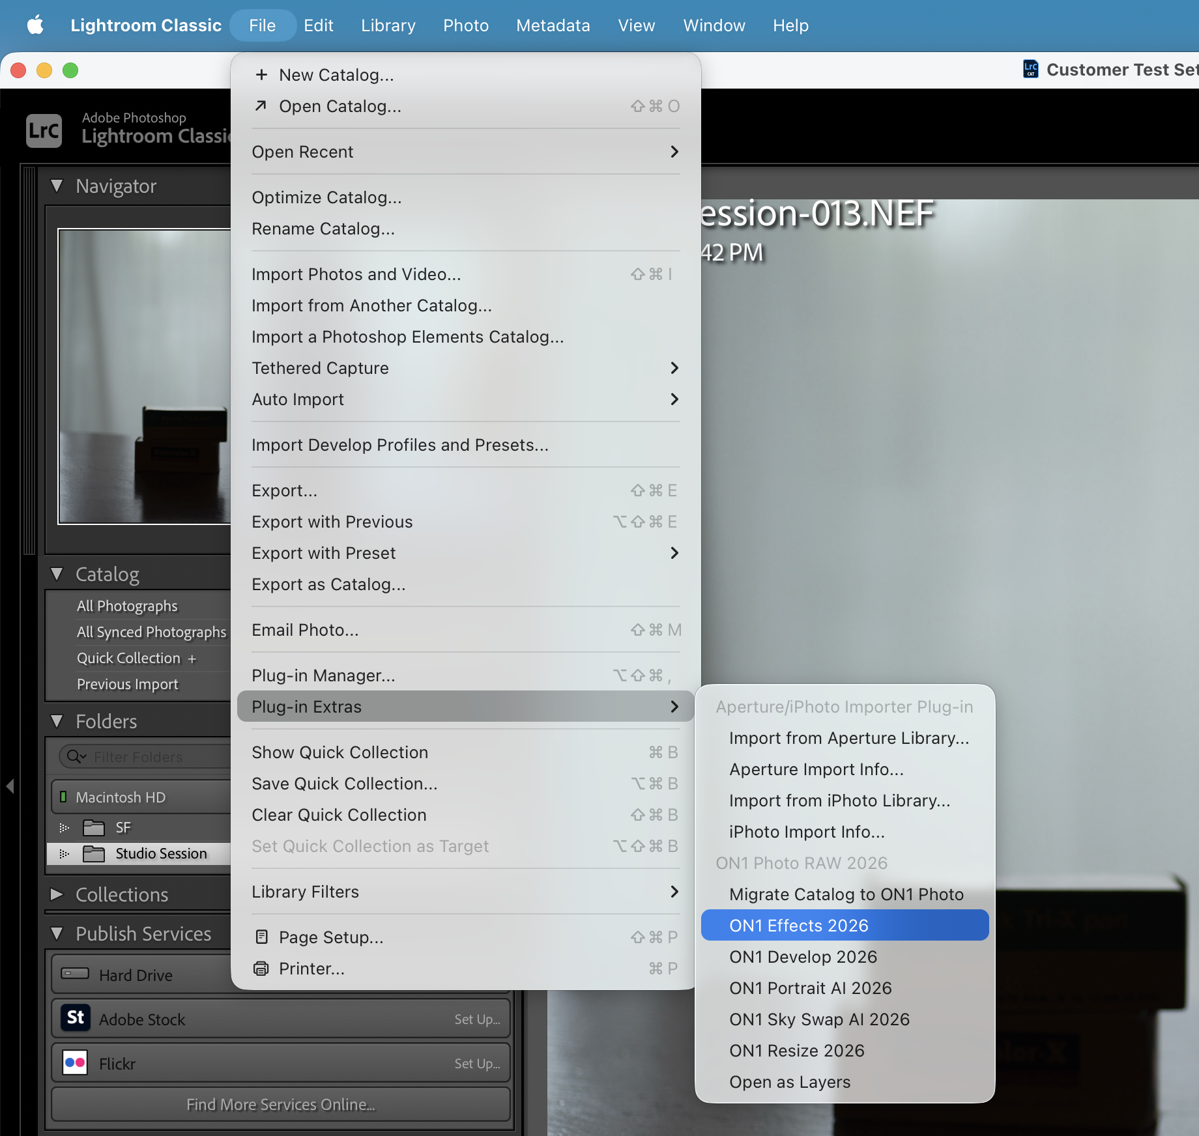
Task: Click the Filter Folders search magnifier icon
Action: click(76, 756)
